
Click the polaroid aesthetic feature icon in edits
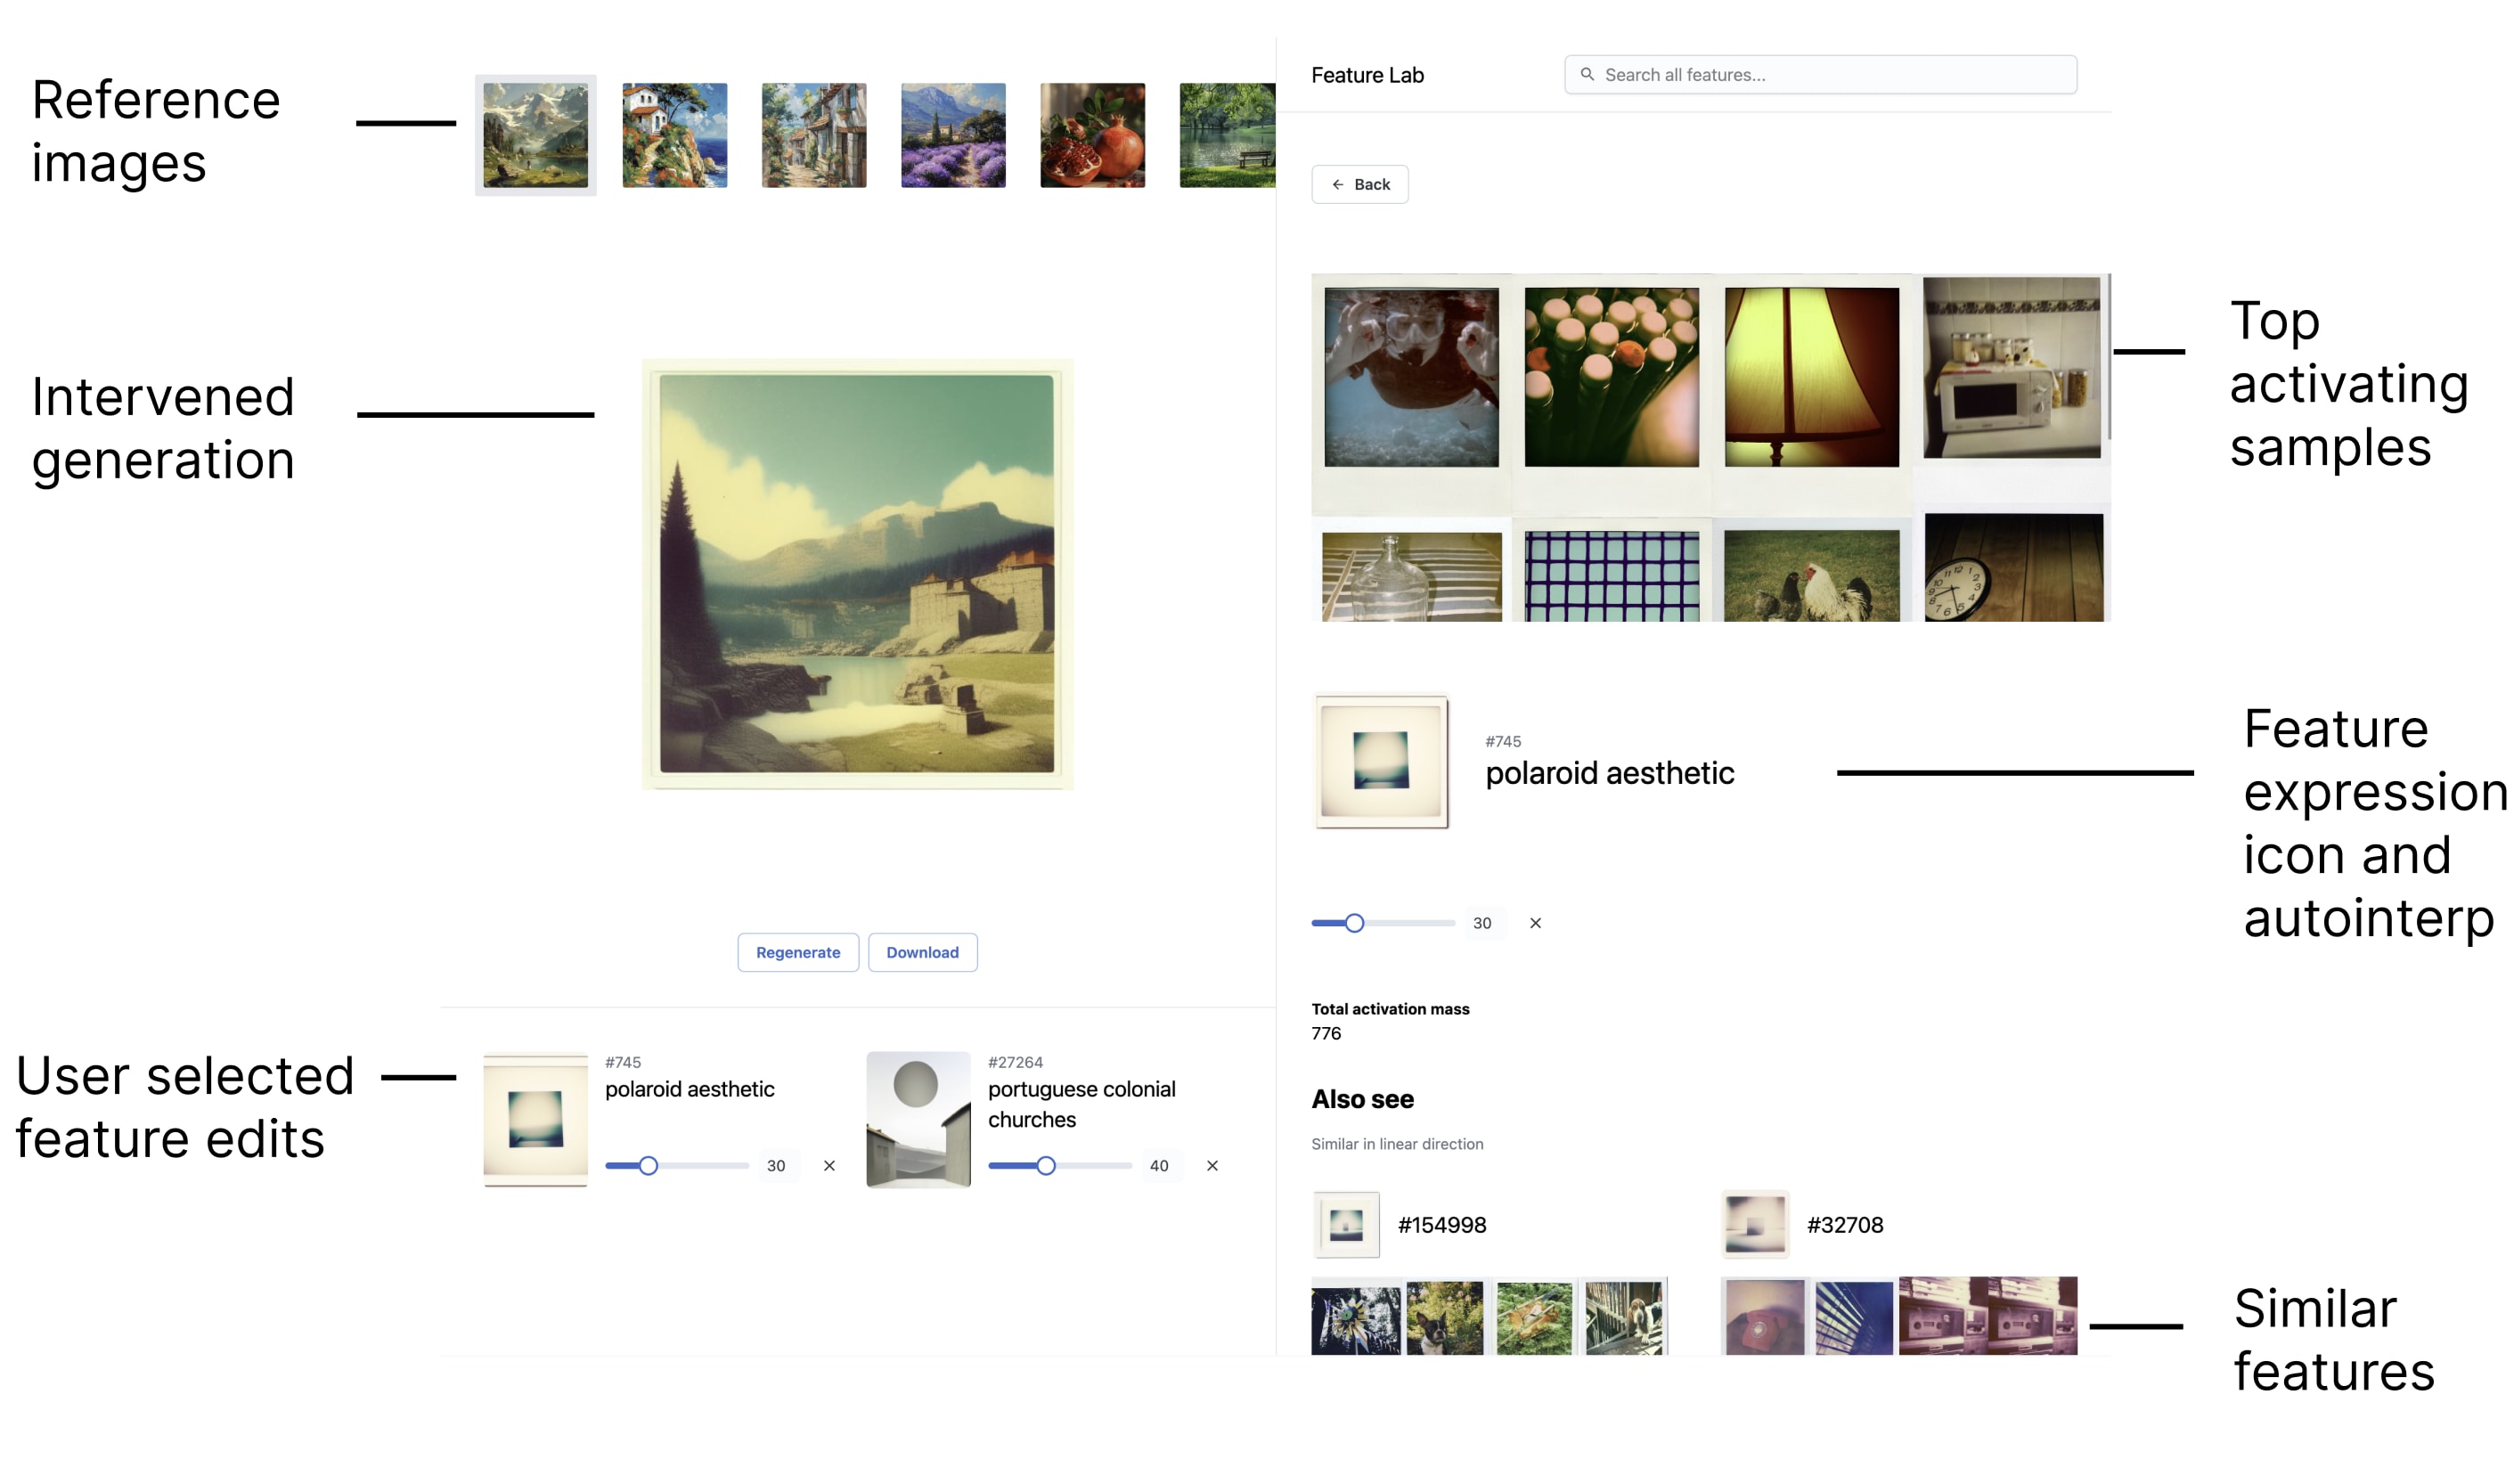(535, 1119)
